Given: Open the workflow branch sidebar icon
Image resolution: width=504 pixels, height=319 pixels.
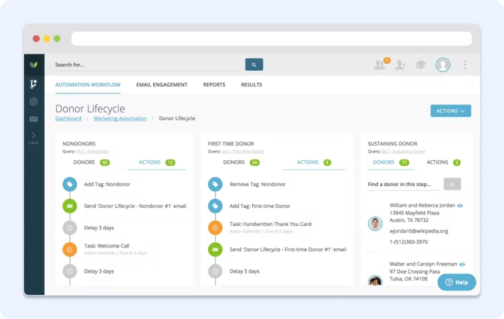Looking at the screenshot, I should pyautogui.click(x=33, y=84).
